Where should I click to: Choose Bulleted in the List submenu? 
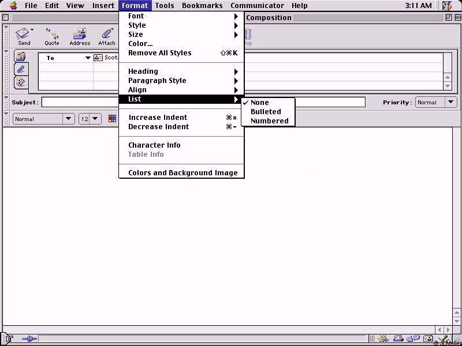[x=268, y=111]
